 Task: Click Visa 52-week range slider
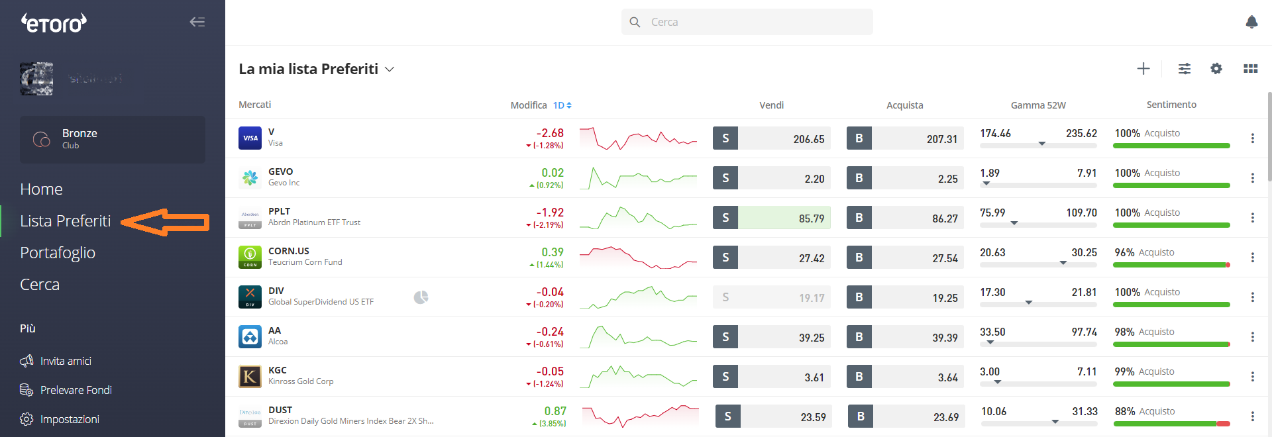pyautogui.click(x=1038, y=145)
